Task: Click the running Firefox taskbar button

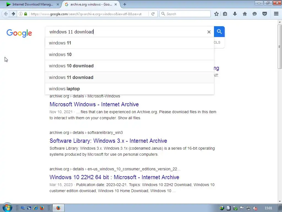Action: [58, 208]
